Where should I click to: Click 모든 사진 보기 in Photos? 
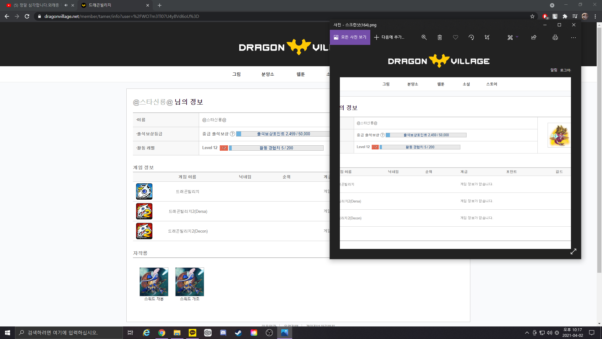350,37
